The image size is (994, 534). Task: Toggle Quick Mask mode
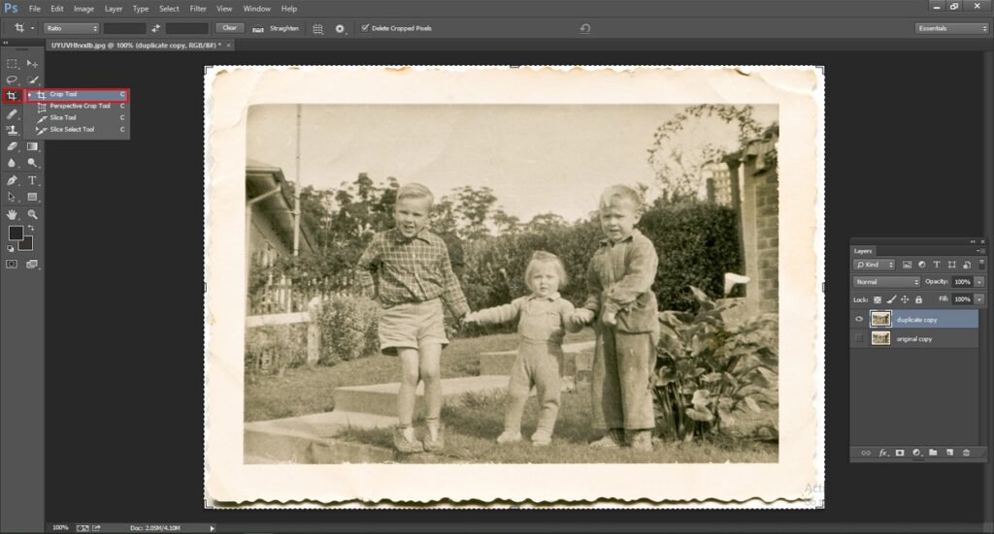(x=12, y=265)
